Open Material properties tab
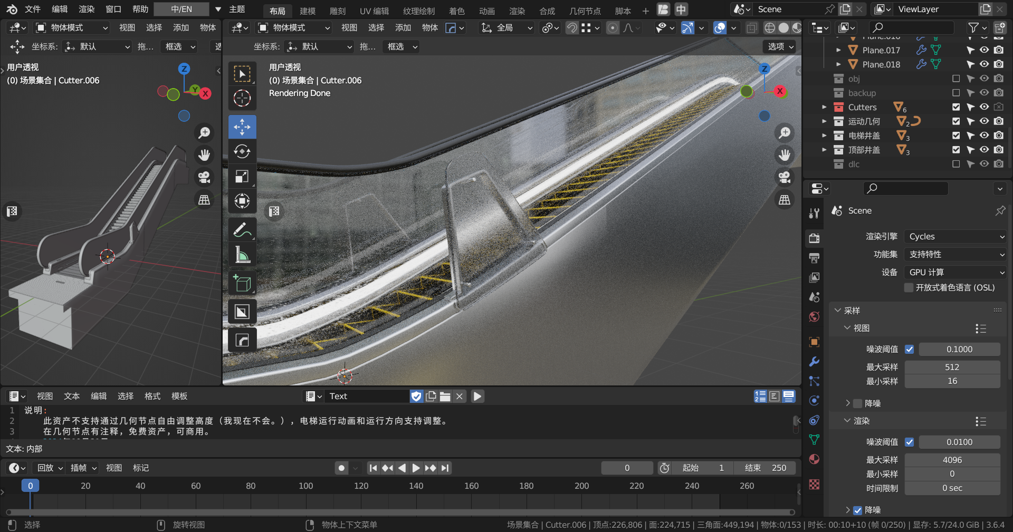This screenshot has width=1013, height=532. click(x=814, y=459)
